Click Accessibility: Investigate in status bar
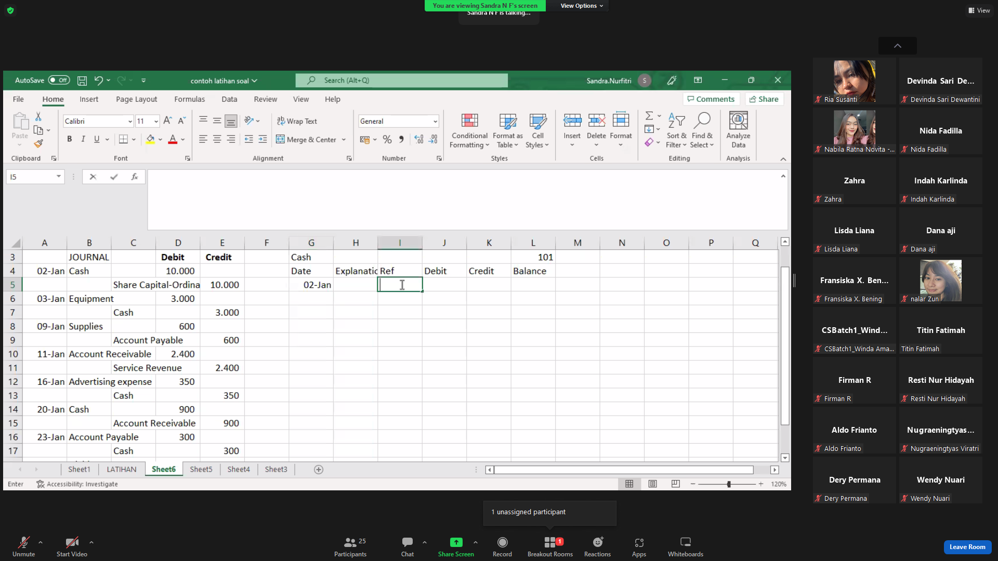This screenshot has width=998, height=561. (x=77, y=484)
